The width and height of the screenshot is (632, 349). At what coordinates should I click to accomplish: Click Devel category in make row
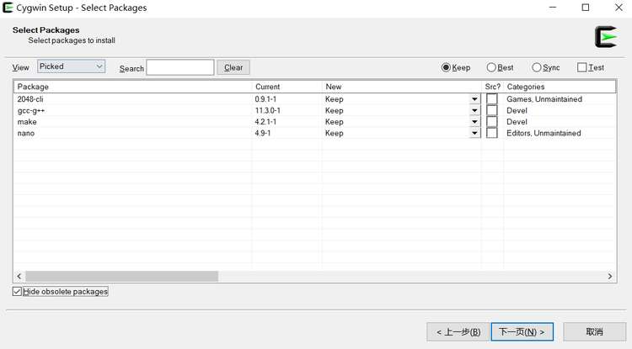coord(517,121)
